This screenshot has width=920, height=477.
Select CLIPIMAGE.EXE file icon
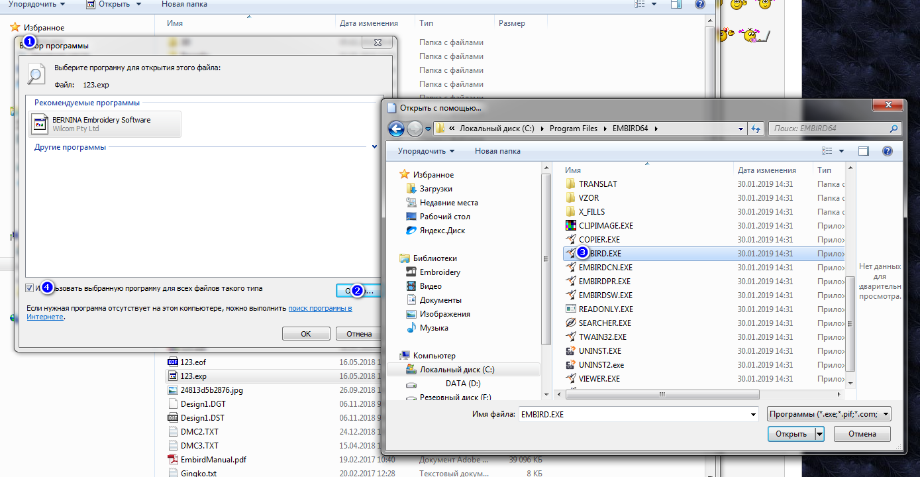tap(571, 226)
